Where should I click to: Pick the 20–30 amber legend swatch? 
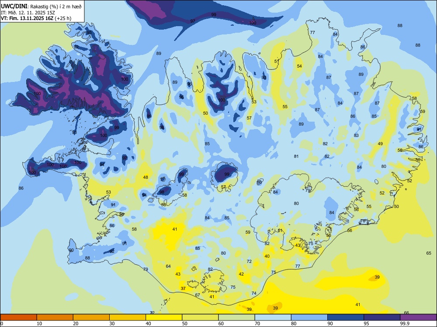(91, 317)
